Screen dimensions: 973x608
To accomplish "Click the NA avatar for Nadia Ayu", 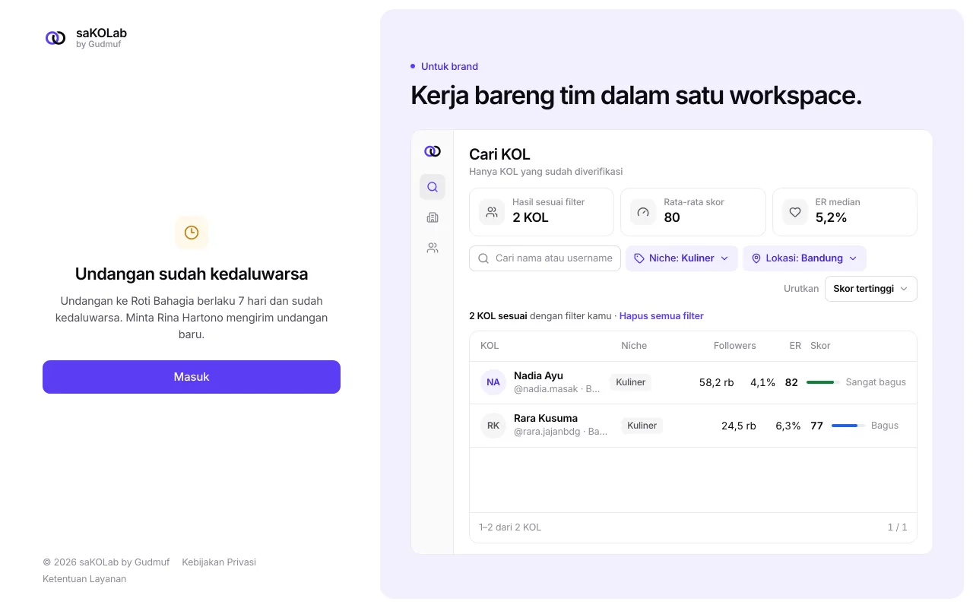I will coord(493,382).
